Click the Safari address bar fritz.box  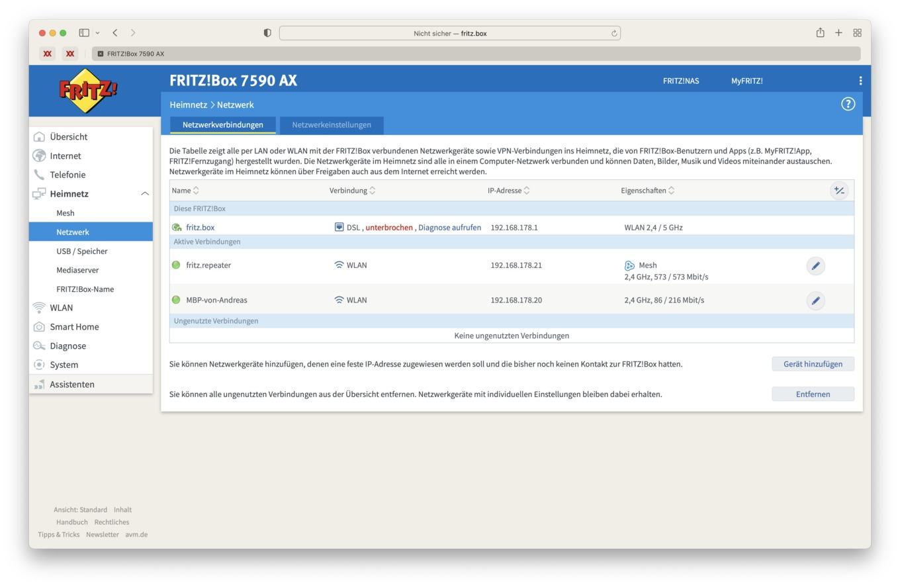click(x=450, y=33)
